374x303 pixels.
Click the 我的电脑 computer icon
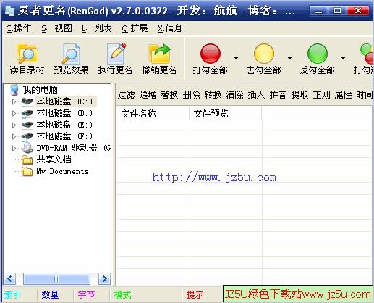pos(14,90)
